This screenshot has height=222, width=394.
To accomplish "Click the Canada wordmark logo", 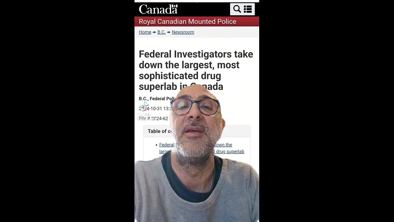I will pos(158,9).
